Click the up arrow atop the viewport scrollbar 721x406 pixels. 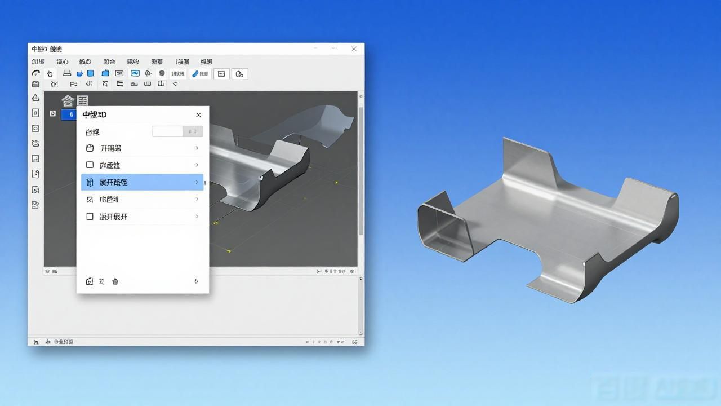click(361, 96)
